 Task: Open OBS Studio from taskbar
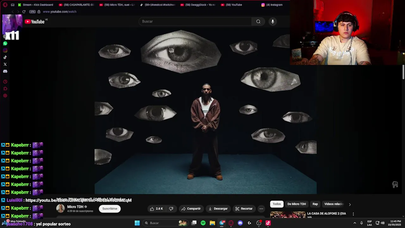pyautogui.click(x=259, y=223)
